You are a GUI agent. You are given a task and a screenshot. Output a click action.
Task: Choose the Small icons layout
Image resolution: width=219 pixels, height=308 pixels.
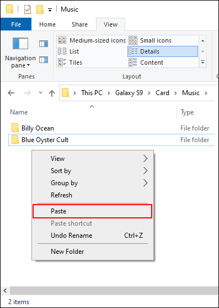click(150, 40)
